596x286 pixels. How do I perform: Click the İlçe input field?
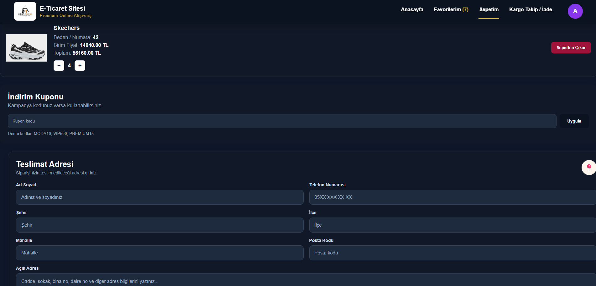(452, 225)
